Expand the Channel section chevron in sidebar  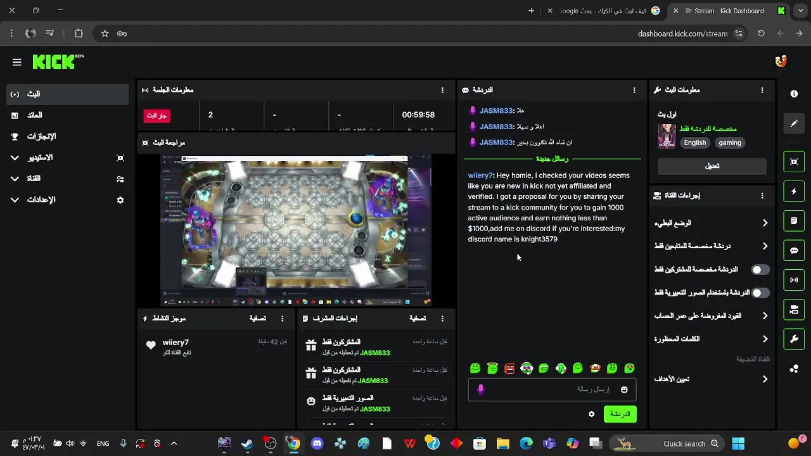point(15,179)
